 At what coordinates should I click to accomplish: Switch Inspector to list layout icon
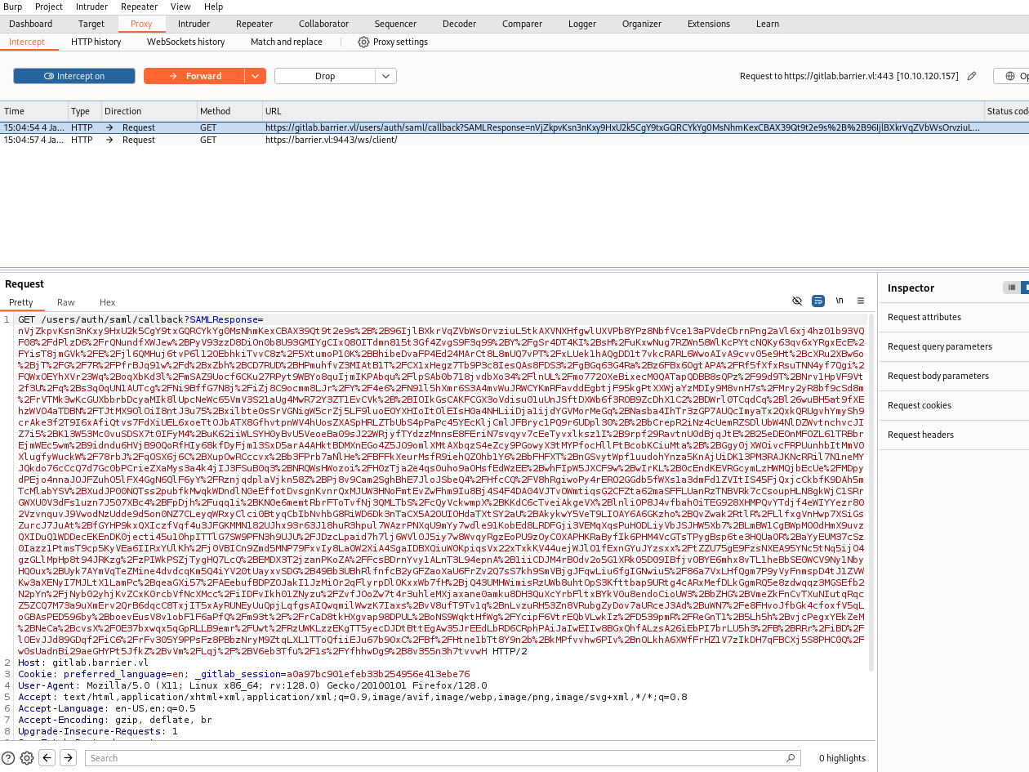coord(1012,288)
